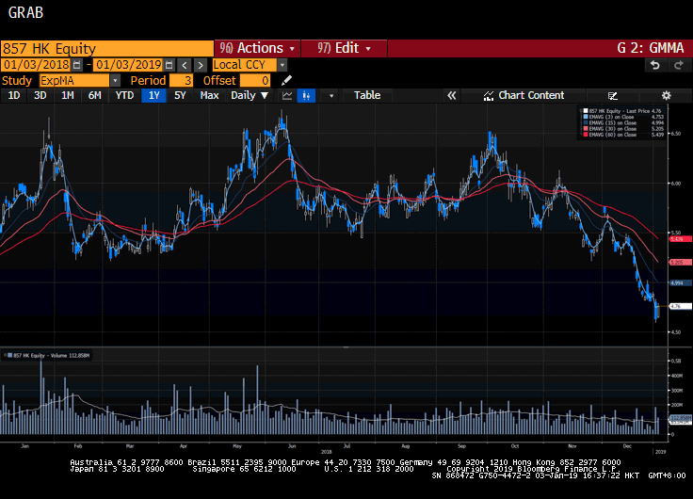Select the candlestick chart type

306,95
